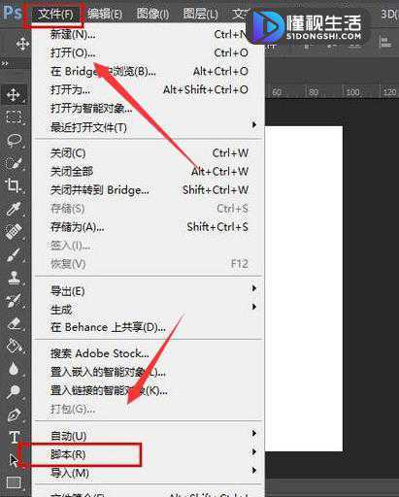Expand 导入(M) submenu
The height and width of the screenshot is (497, 399).
point(149,473)
